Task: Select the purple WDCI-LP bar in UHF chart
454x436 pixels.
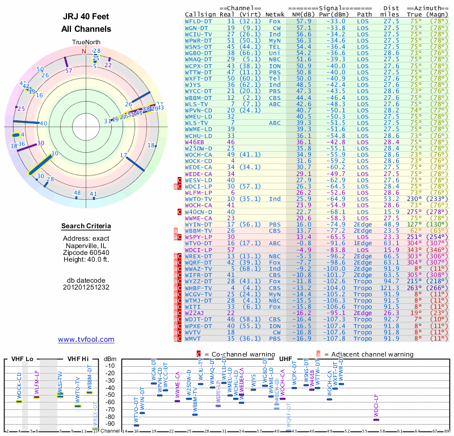Action: point(376,419)
